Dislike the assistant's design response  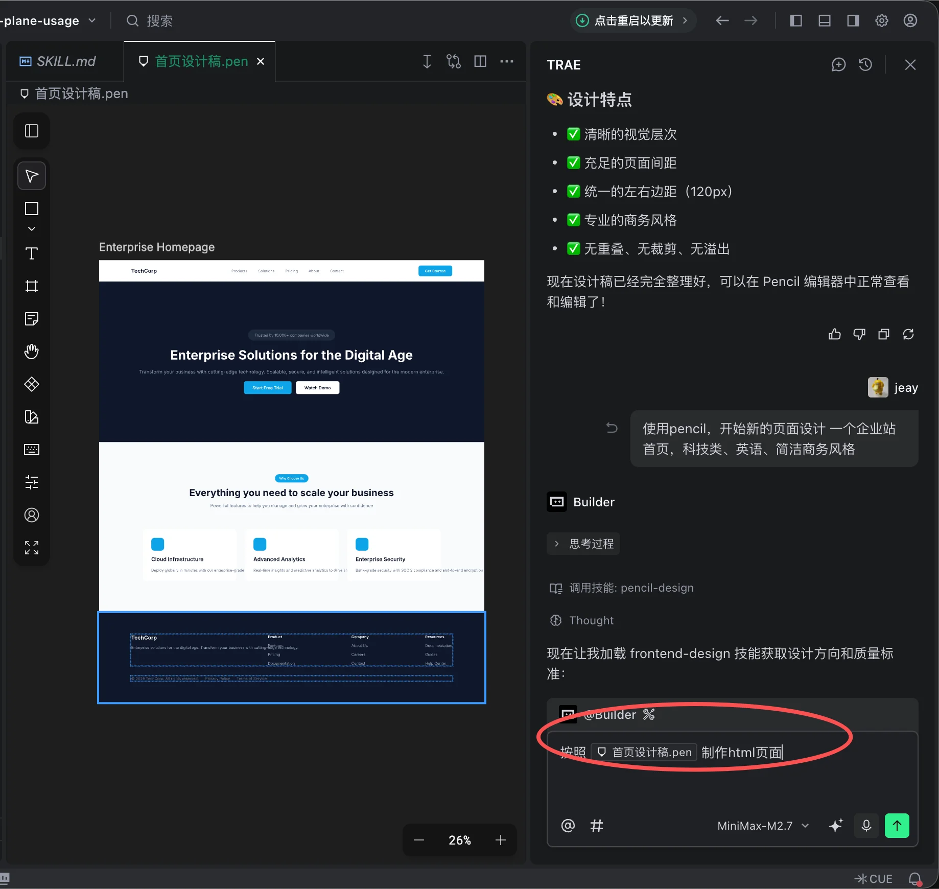click(859, 334)
